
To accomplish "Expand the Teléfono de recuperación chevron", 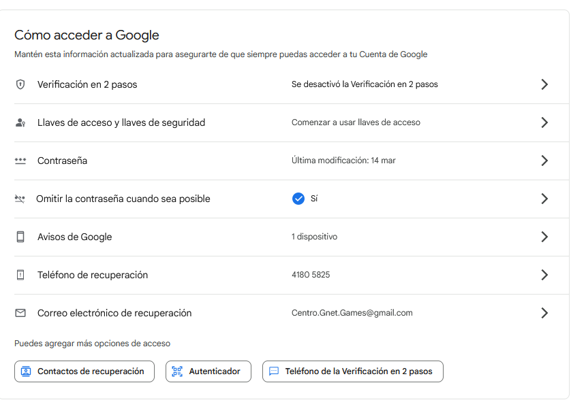I will [544, 275].
